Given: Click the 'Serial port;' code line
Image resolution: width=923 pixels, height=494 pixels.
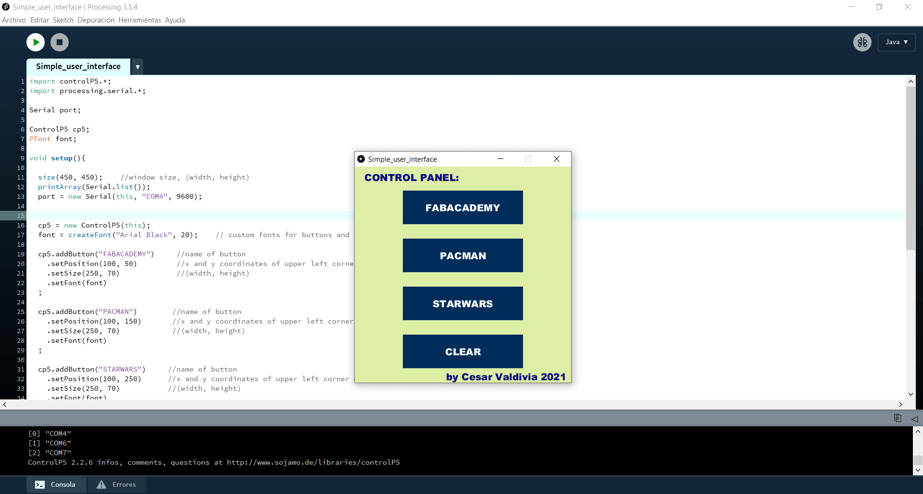Looking at the screenshot, I should pyautogui.click(x=55, y=110).
